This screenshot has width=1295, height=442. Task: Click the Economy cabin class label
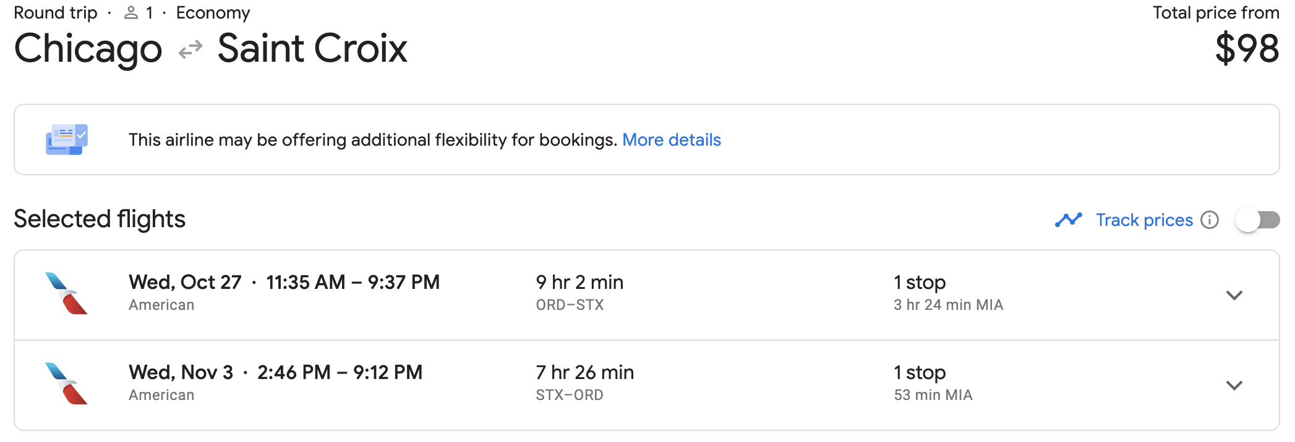[213, 12]
